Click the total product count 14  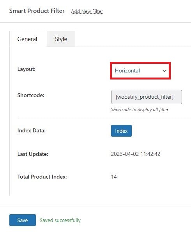[x=114, y=177]
